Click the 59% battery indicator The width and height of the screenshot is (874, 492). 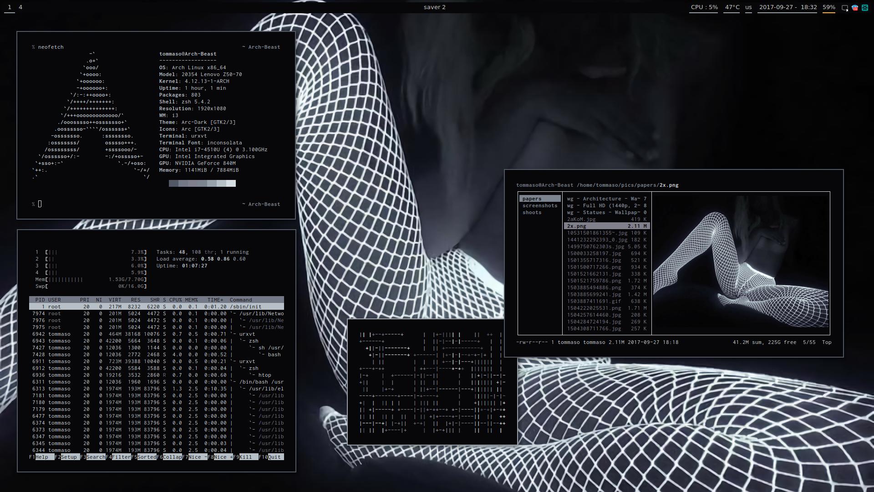828,7
